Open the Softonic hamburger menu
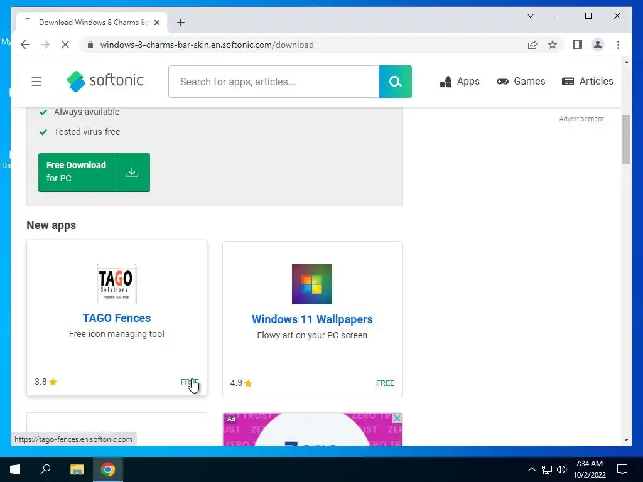Image resolution: width=643 pixels, height=482 pixels. tap(36, 82)
